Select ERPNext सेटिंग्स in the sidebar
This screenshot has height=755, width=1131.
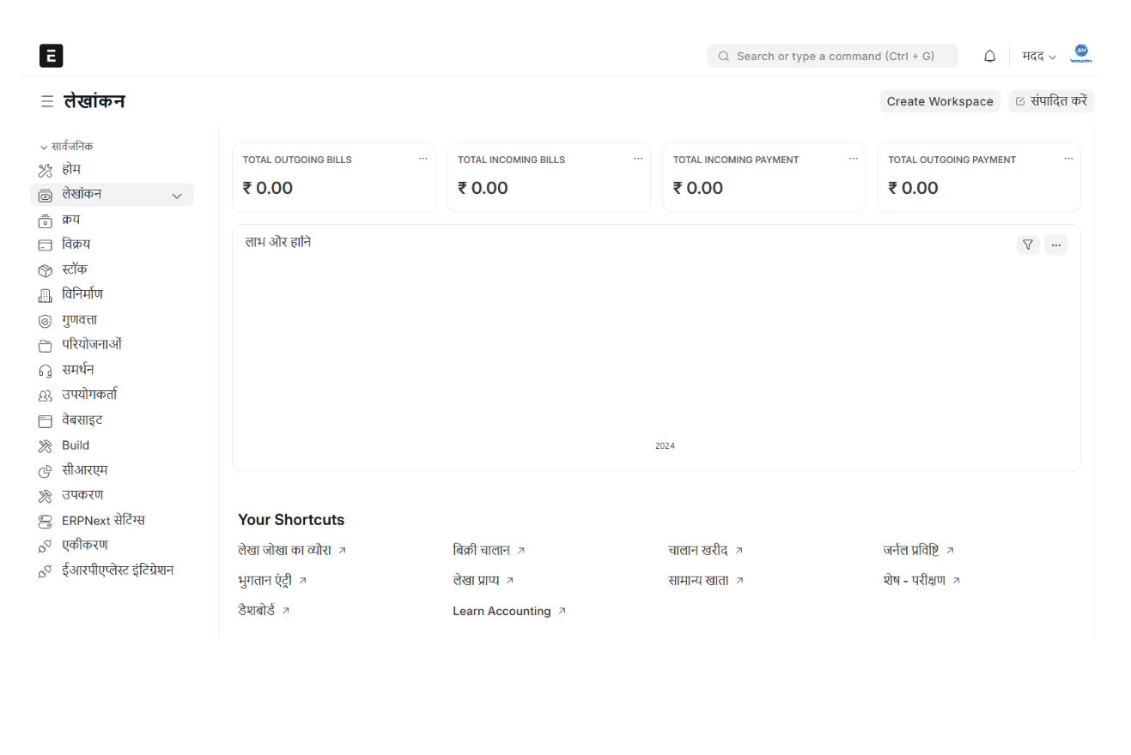[x=103, y=521]
